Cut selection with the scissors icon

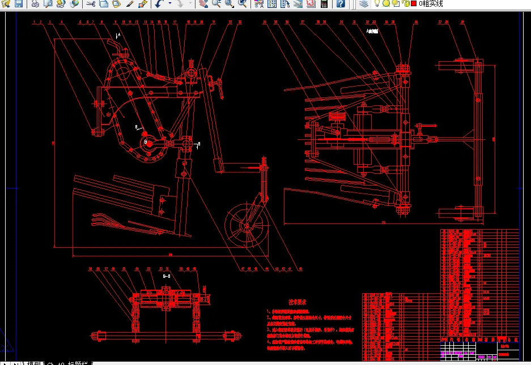[91, 3]
